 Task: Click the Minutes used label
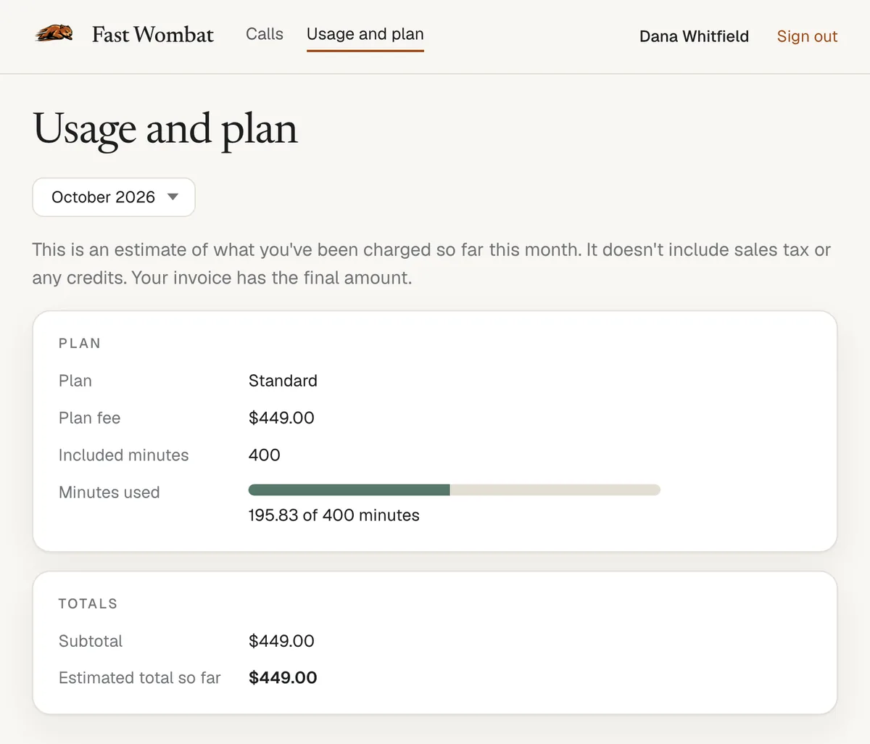pyautogui.click(x=109, y=492)
